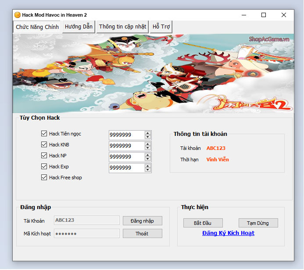Uncheck Hack Tiên ngọc checkbox
This screenshot has height=270, width=304.
pyautogui.click(x=44, y=133)
